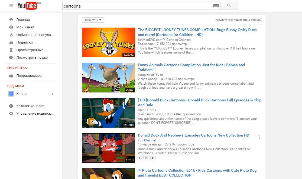Screen dimensions: 302x179
Task: Click the giraffes and elephant video thumbnail
Action: (x=108, y=78)
